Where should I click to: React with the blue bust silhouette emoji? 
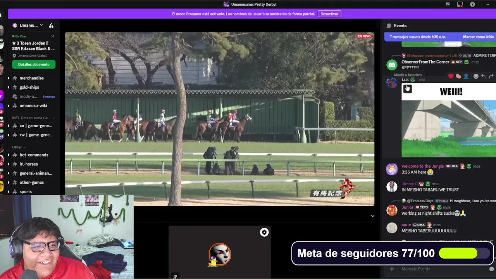466,76
